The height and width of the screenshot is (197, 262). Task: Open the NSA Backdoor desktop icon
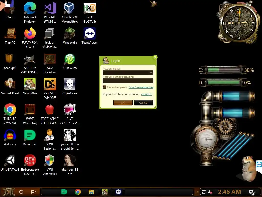tap(50, 63)
